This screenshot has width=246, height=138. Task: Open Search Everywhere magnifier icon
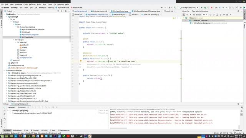coord(238,8)
